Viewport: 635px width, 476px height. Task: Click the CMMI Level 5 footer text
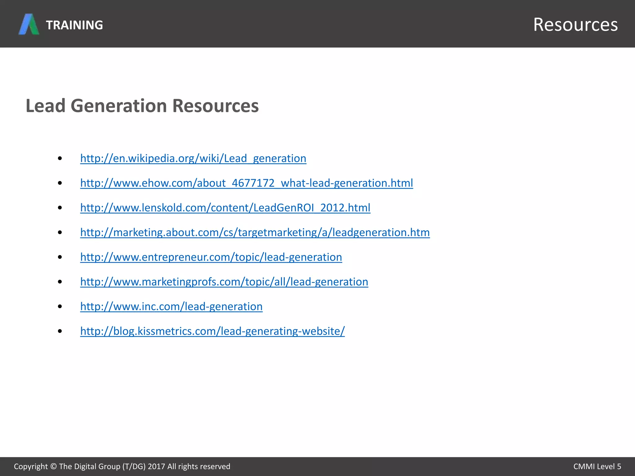tap(597, 466)
